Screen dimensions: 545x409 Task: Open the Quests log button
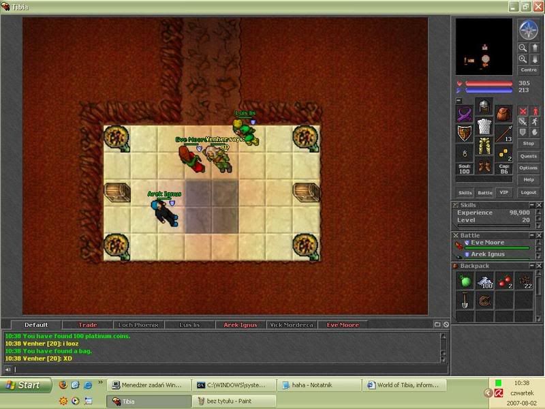[x=529, y=156]
